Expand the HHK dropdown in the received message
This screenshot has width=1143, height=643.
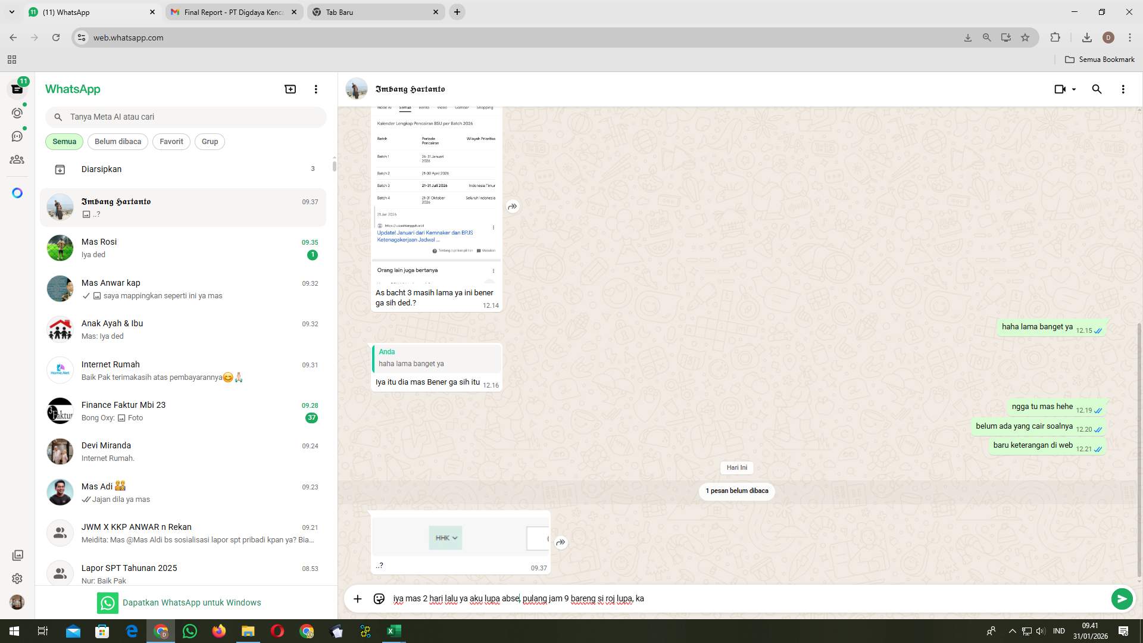click(455, 538)
